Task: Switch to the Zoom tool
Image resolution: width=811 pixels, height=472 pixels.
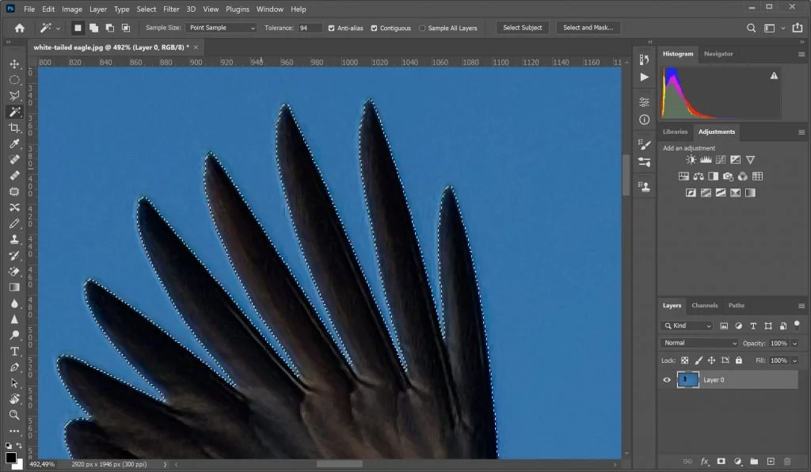Action: pyautogui.click(x=14, y=413)
